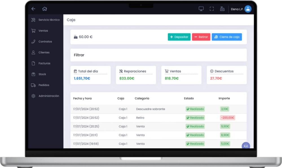This screenshot has height=168, width=282.
Task: Click the 5,00€ amount badge
Action: (225, 144)
